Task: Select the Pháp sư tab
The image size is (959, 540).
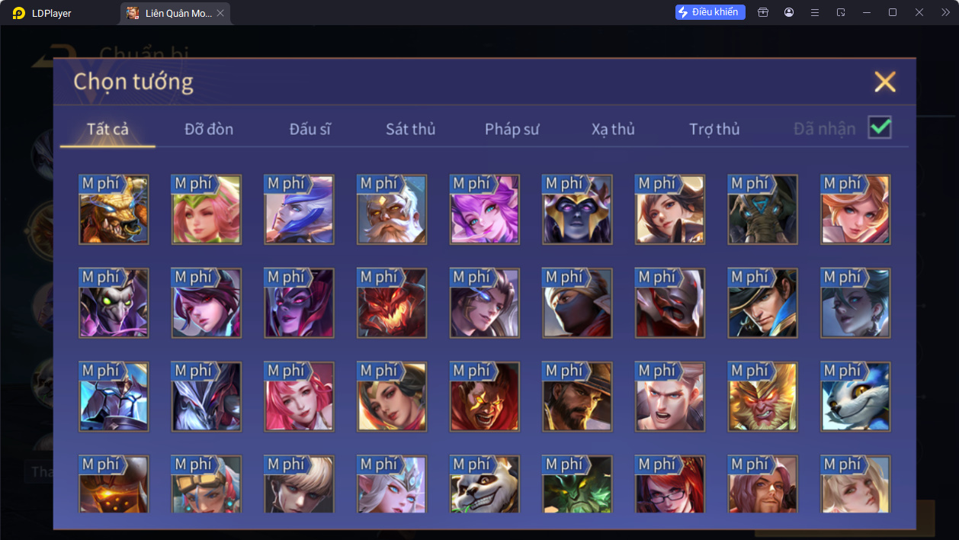Action: 512,129
